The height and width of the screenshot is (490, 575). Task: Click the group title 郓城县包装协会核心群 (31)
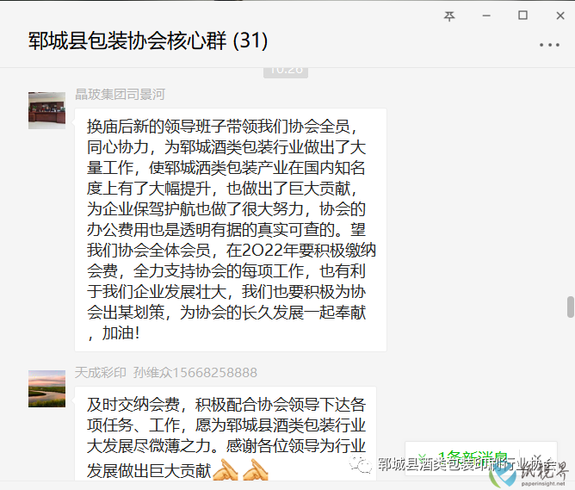tap(148, 40)
